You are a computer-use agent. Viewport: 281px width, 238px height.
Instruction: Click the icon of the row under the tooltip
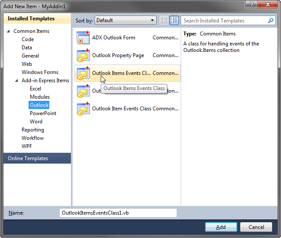(83, 91)
